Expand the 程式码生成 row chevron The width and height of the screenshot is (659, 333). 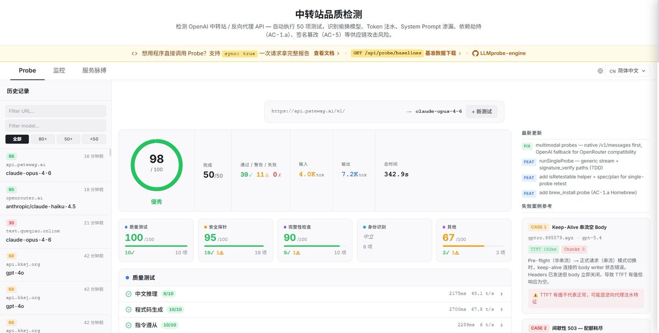501,309
